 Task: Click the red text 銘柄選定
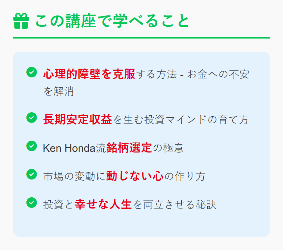point(129,148)
